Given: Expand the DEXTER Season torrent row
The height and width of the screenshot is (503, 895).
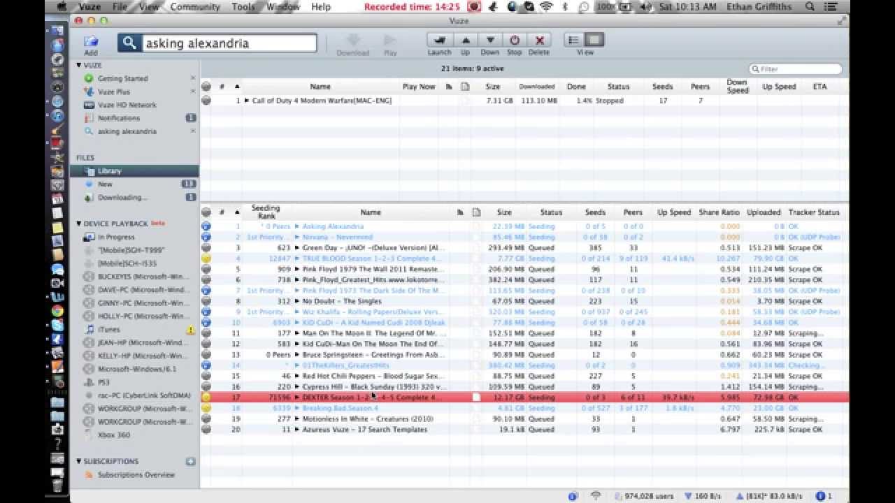Looking at the screenshot, I should 297,398.
